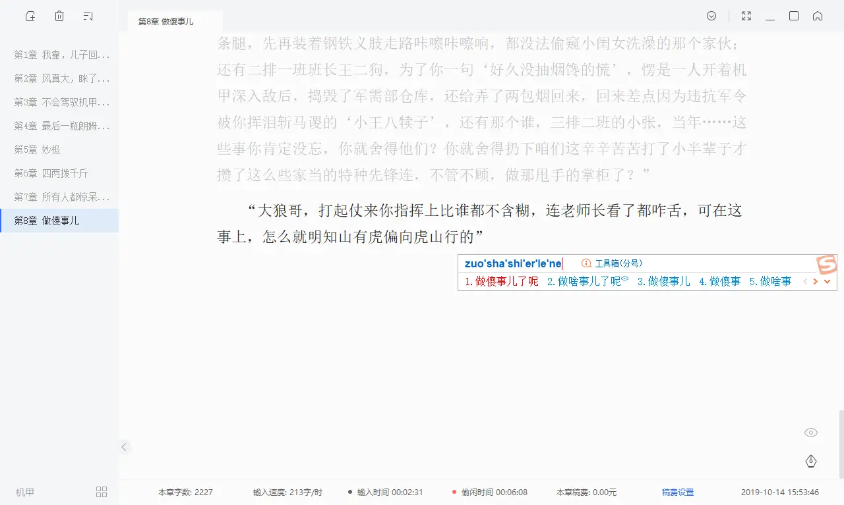Click the trash delete icon in sidebar
Viewport: 844px width, 505px height.
59,16
